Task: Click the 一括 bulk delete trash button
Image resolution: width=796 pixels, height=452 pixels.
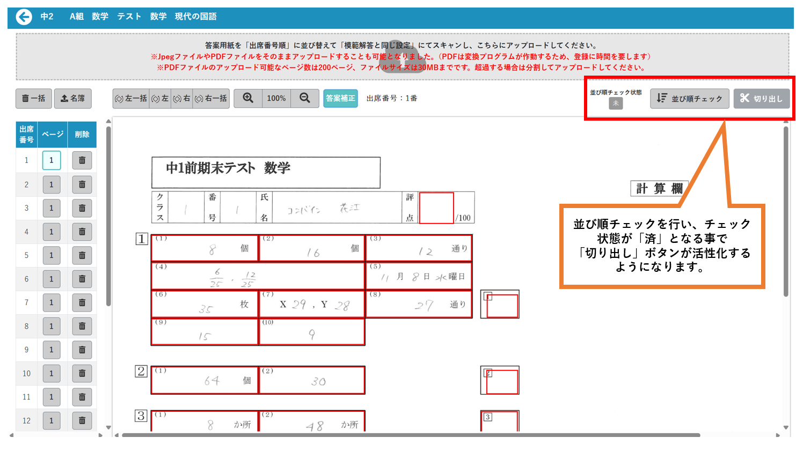Action: (x=34, y=99)
